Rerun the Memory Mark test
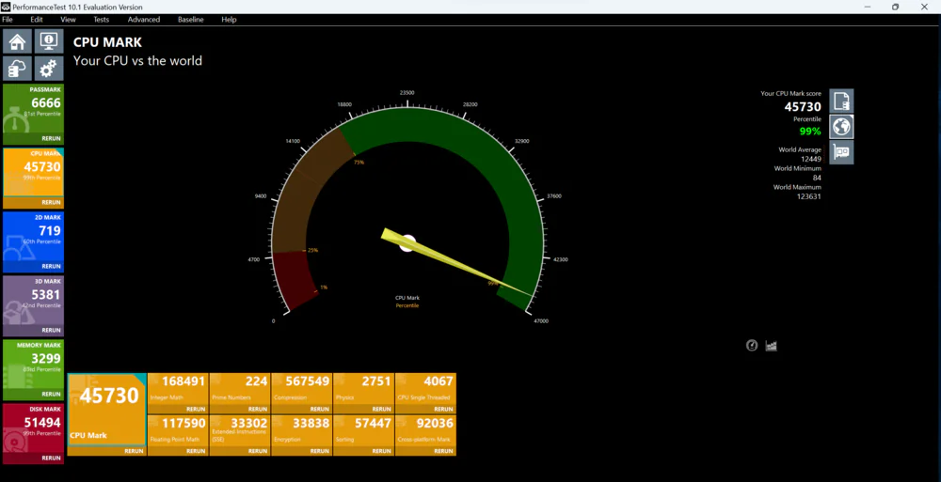The width and height of the screenshot is (941, 482). tap(51, 395)
